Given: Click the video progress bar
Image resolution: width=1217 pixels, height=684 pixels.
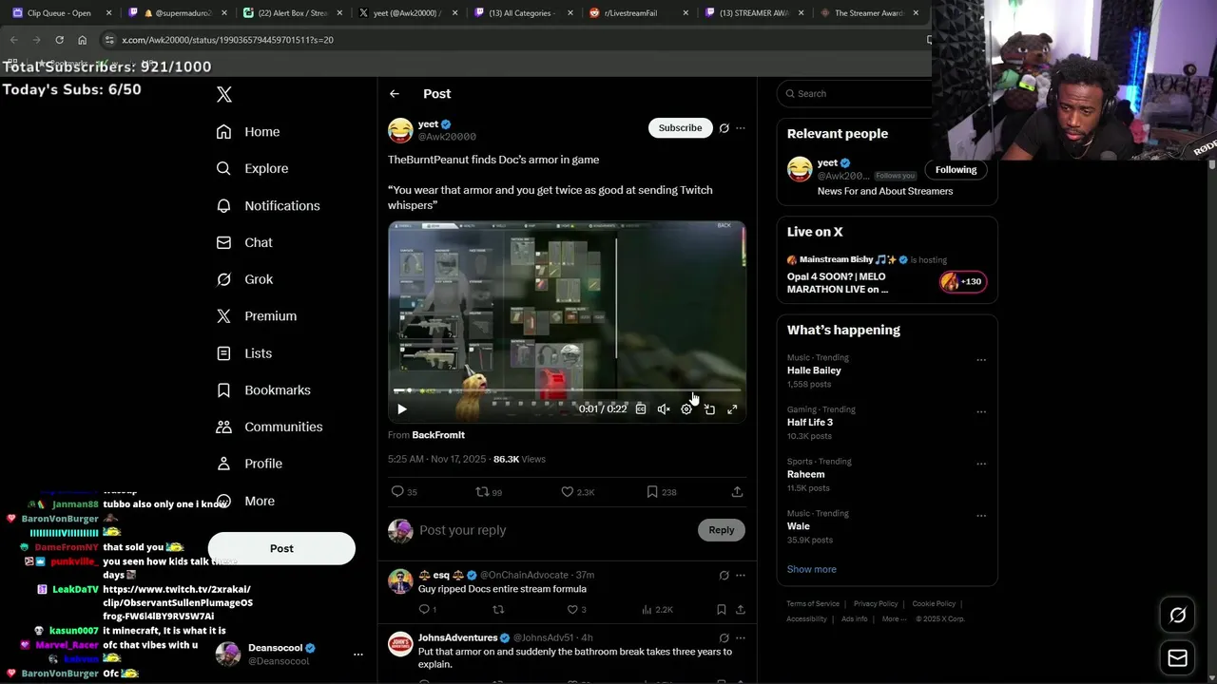Looking at the screenshot, I should point(568,390).
